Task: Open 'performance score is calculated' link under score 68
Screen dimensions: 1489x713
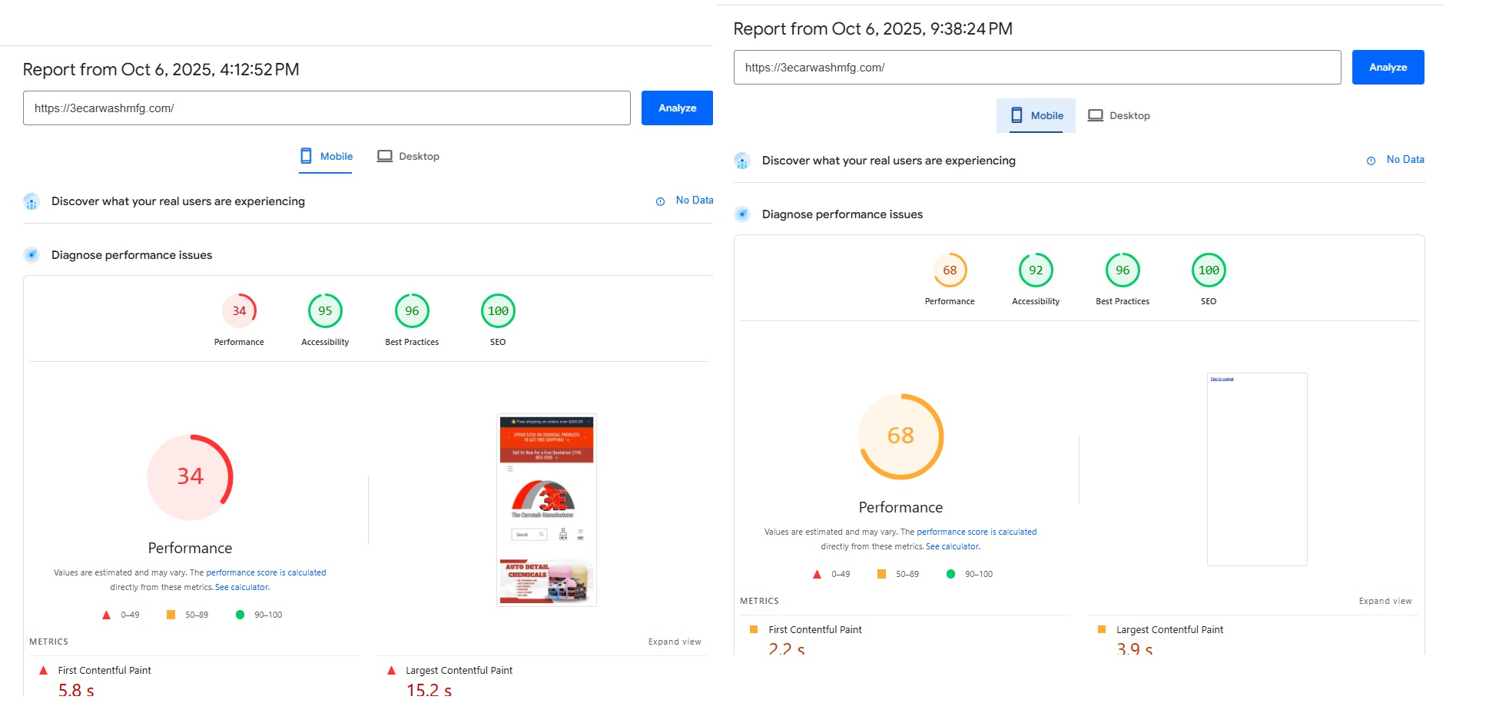Action: point(977,532)
